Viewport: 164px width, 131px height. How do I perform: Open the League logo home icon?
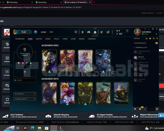point(15,32)
